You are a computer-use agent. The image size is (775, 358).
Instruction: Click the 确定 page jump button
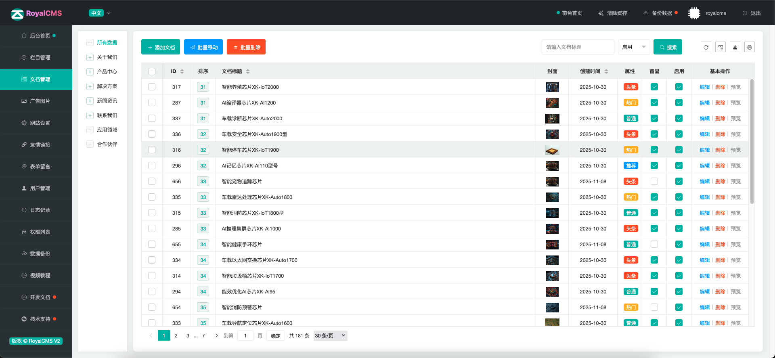click(276, 336)
